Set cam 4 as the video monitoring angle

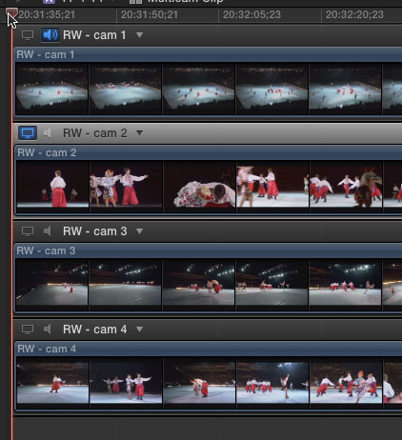coord(28,330)
